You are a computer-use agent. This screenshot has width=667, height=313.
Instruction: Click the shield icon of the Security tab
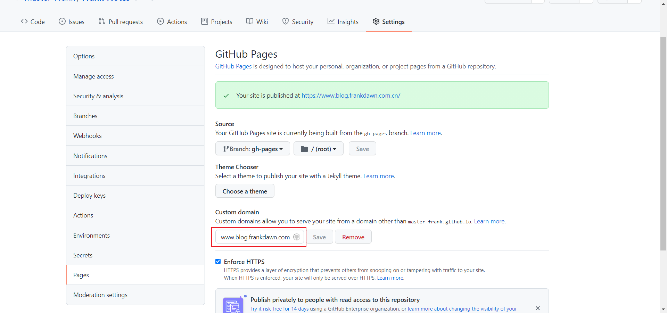[x=286, y=21]
